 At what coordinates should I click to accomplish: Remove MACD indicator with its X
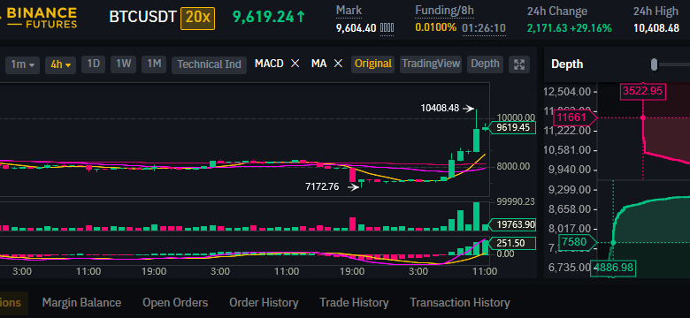295,64
